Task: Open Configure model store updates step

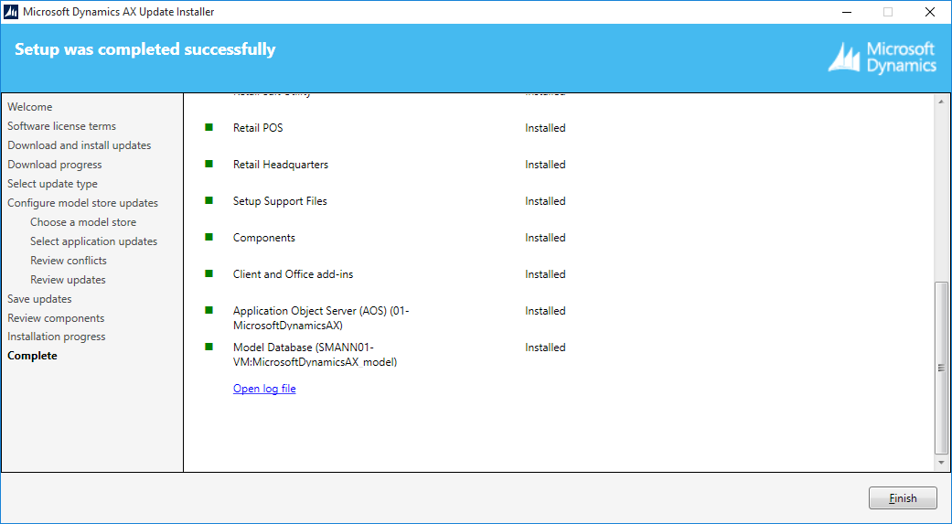Action: point(82,203)
